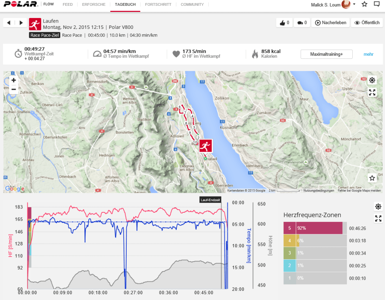Image resolution: width=385 pixels, height=300 pixels.
Task: Open favorites star icon in header
Action: pyautogui.click(x=365, y=5)
